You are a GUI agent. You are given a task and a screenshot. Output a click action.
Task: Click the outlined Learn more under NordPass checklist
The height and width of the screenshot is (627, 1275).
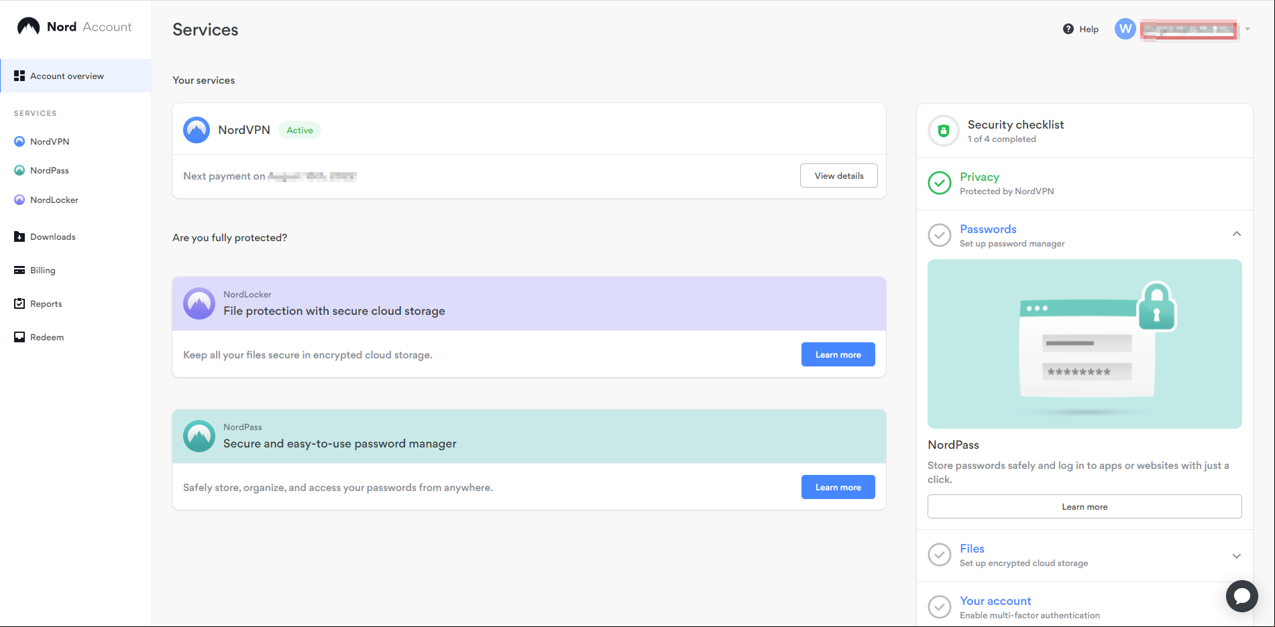[x=1085, y=506]
